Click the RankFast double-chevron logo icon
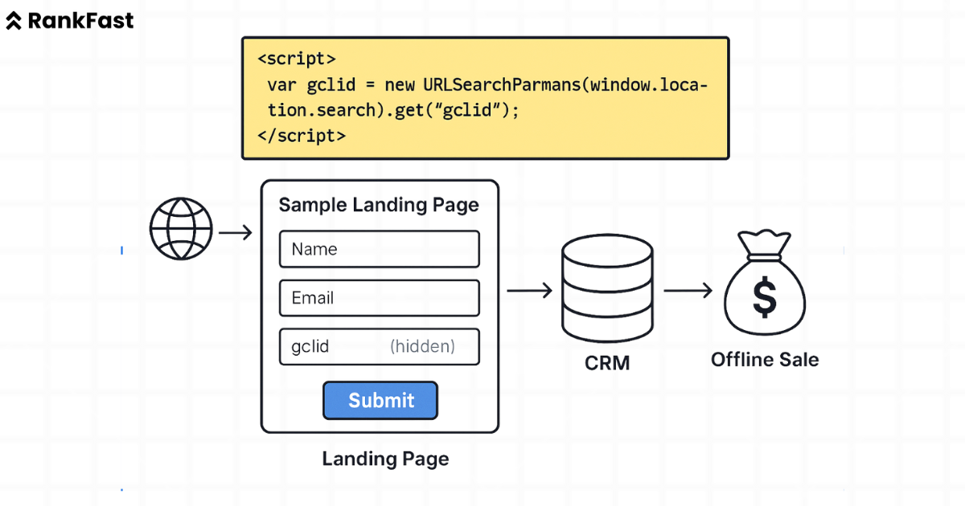The height and width of the screenshot is (506, 965). [x=14, y=20]
